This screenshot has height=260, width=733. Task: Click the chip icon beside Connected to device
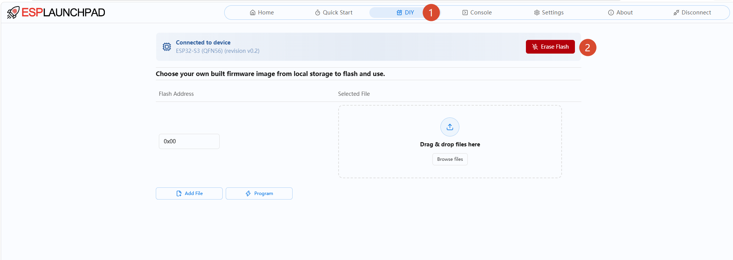tap(167, 47)
